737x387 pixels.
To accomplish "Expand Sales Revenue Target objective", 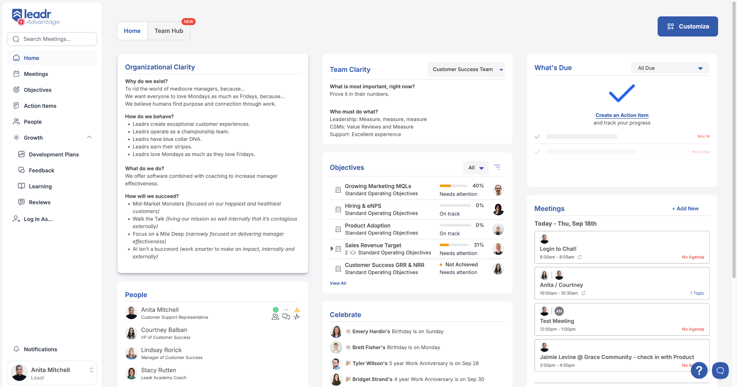I will [x=332, y=248].
